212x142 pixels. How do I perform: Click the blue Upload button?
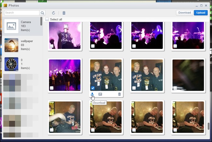[201, 13]
